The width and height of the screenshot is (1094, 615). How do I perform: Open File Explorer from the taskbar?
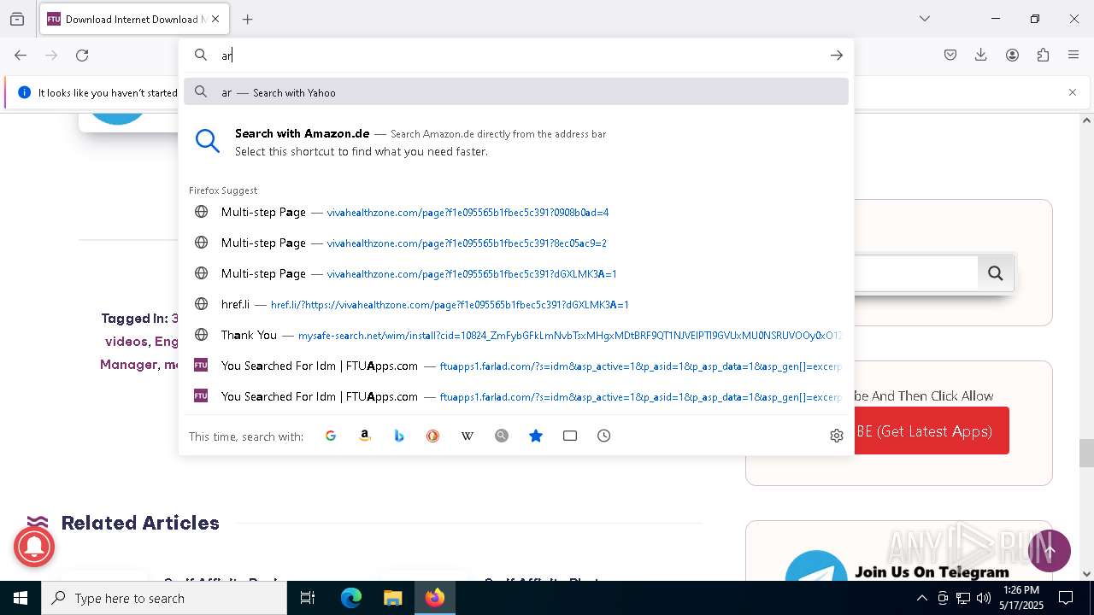(392, 598)
